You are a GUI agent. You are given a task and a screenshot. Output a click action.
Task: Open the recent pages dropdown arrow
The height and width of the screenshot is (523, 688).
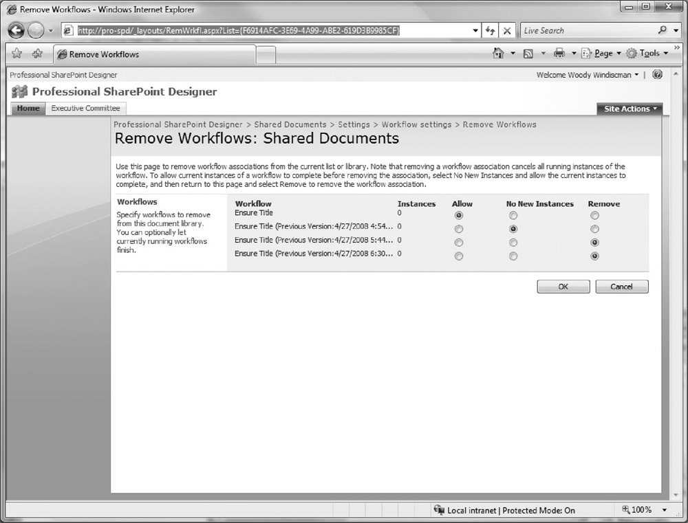pyautogui.click(x=51, y=31)
